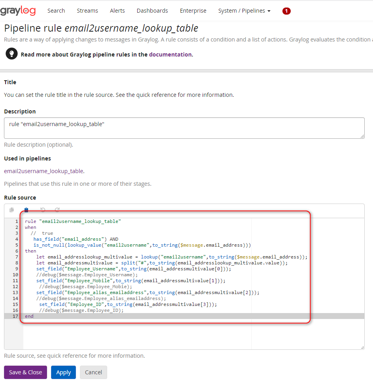The width and height of the screenshot is (373, 383).
Task: Click the lightbulb help icon
Action: [11, 54]
